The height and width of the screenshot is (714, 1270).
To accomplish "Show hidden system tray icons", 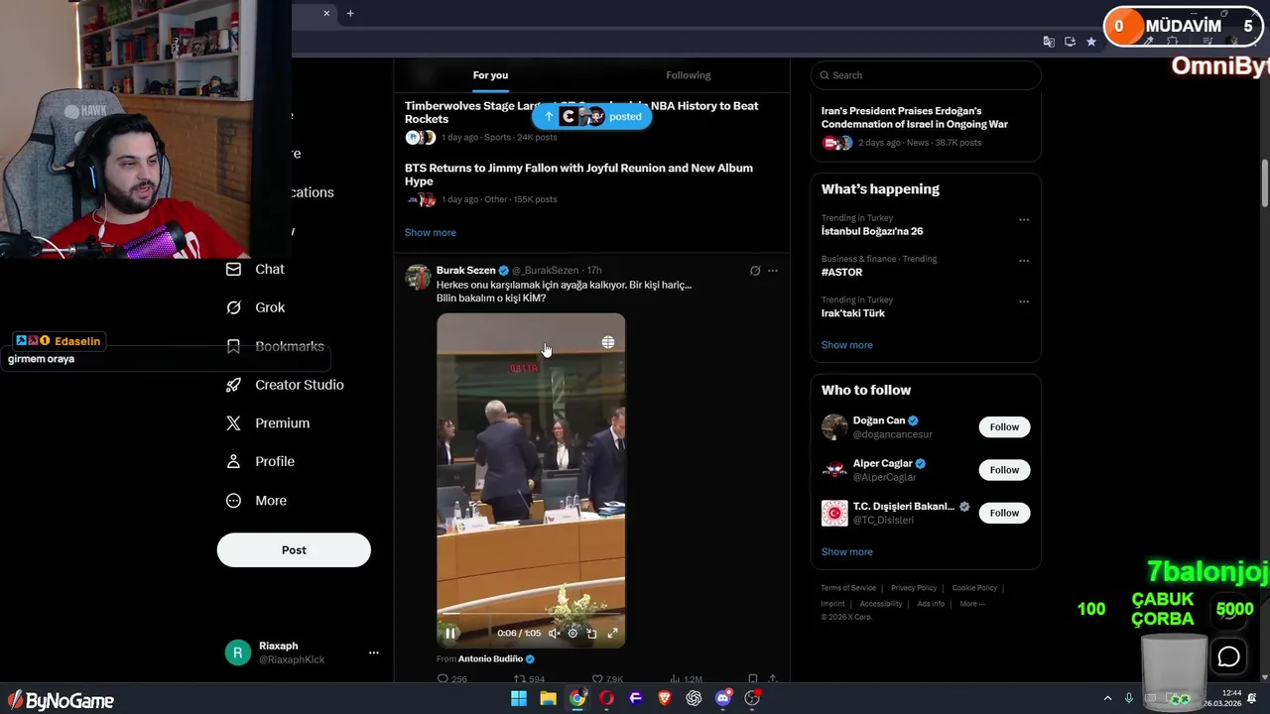I will [1107, 698].
